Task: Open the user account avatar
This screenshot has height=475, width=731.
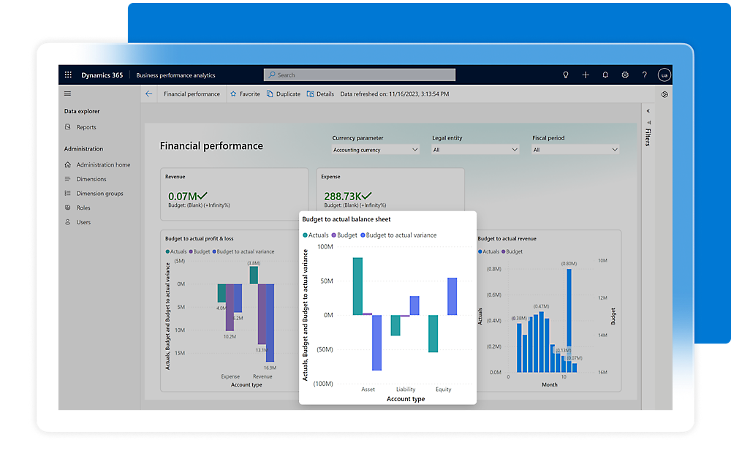Action: (x=664, y=75)
